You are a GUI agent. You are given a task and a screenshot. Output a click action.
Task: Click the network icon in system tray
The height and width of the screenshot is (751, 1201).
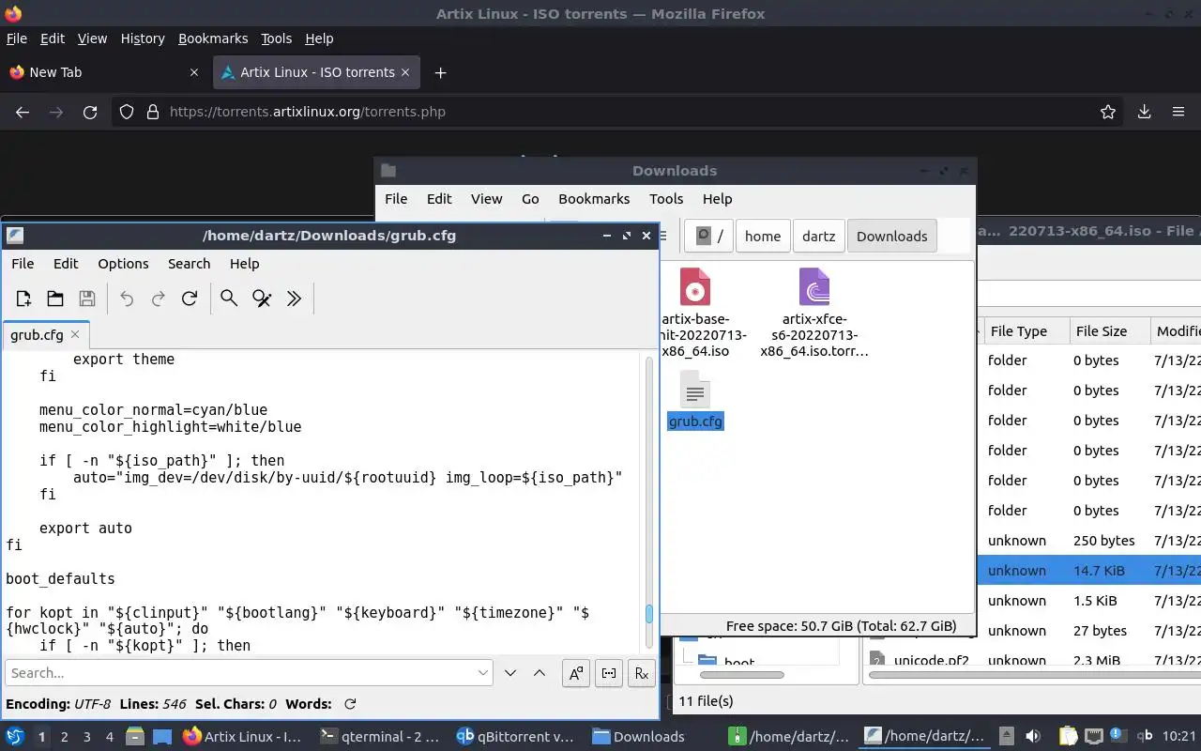point(1094,737)
